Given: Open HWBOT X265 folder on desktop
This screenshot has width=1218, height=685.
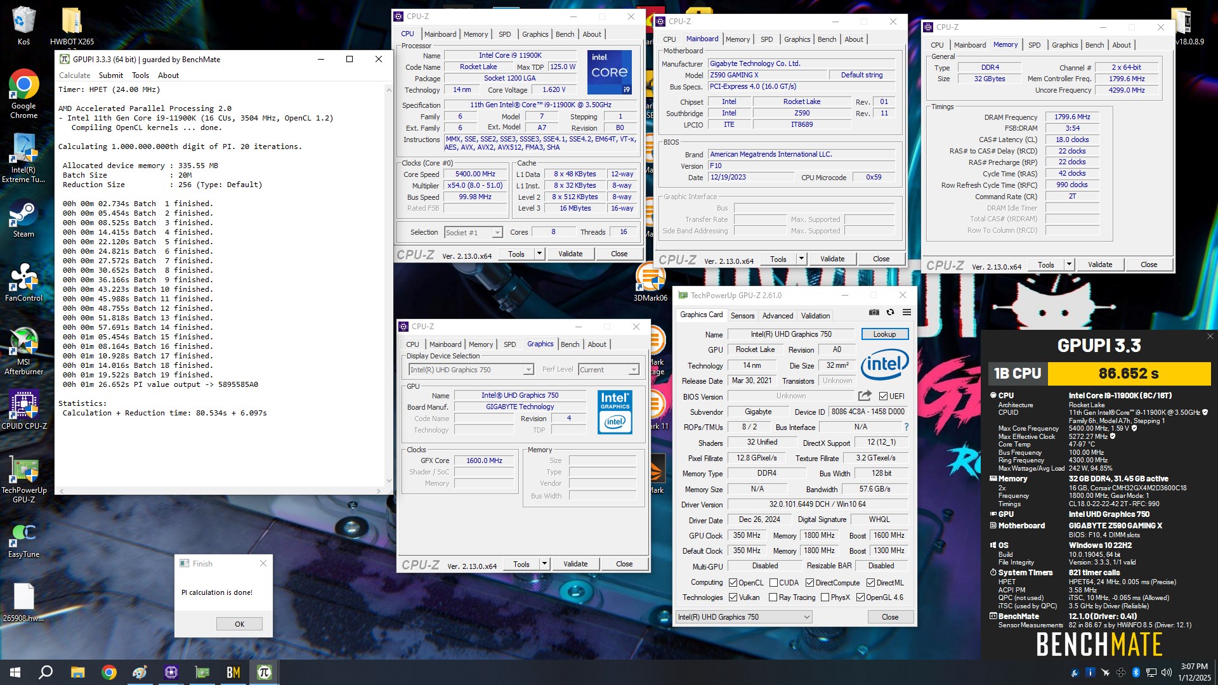Looking at the screenshot, I should click(x=72, y=27).
